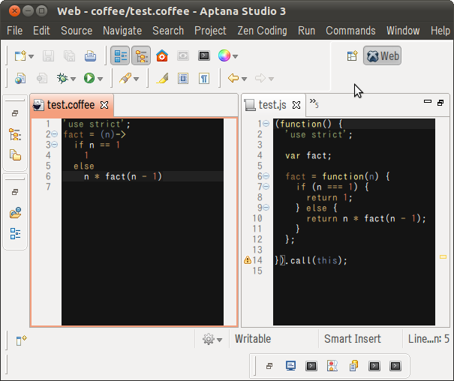The image size is (454, 381).
Task: Collapse fold marker on test.js line 1
Action: click(266, 124)
